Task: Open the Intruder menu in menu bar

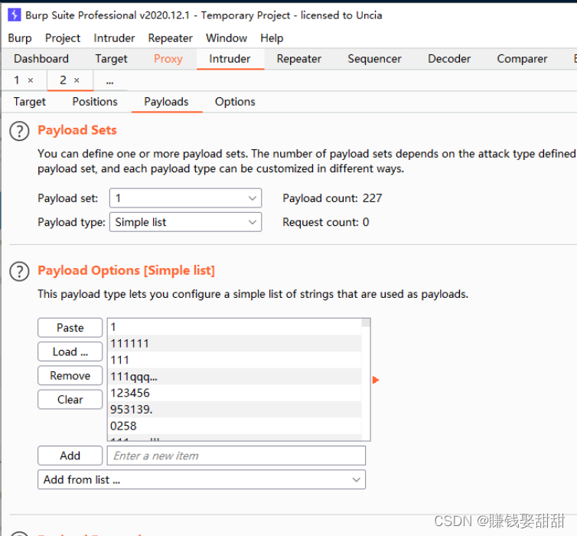Action: tap(114, 38)
